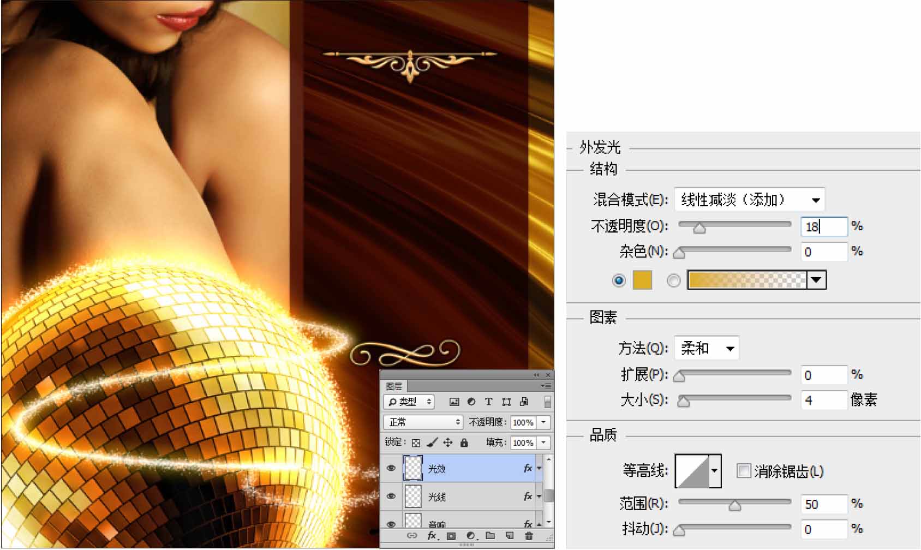The width and height of the screenshot is (921, 550).
Task: Filter layers by smart object type
Action: 524,402
